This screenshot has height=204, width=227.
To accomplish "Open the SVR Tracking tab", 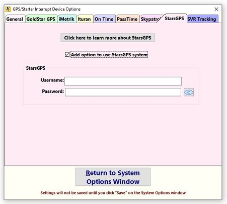I will coord(202,19).
